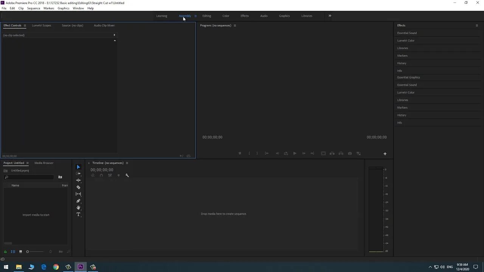
Task: Click Mark In in Program monitor
Action: click(x=249, y=153)
